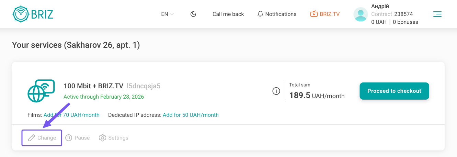This screenshot has height=157, width=457.
Task: Open service Settings gear
Action: (114, 138)
